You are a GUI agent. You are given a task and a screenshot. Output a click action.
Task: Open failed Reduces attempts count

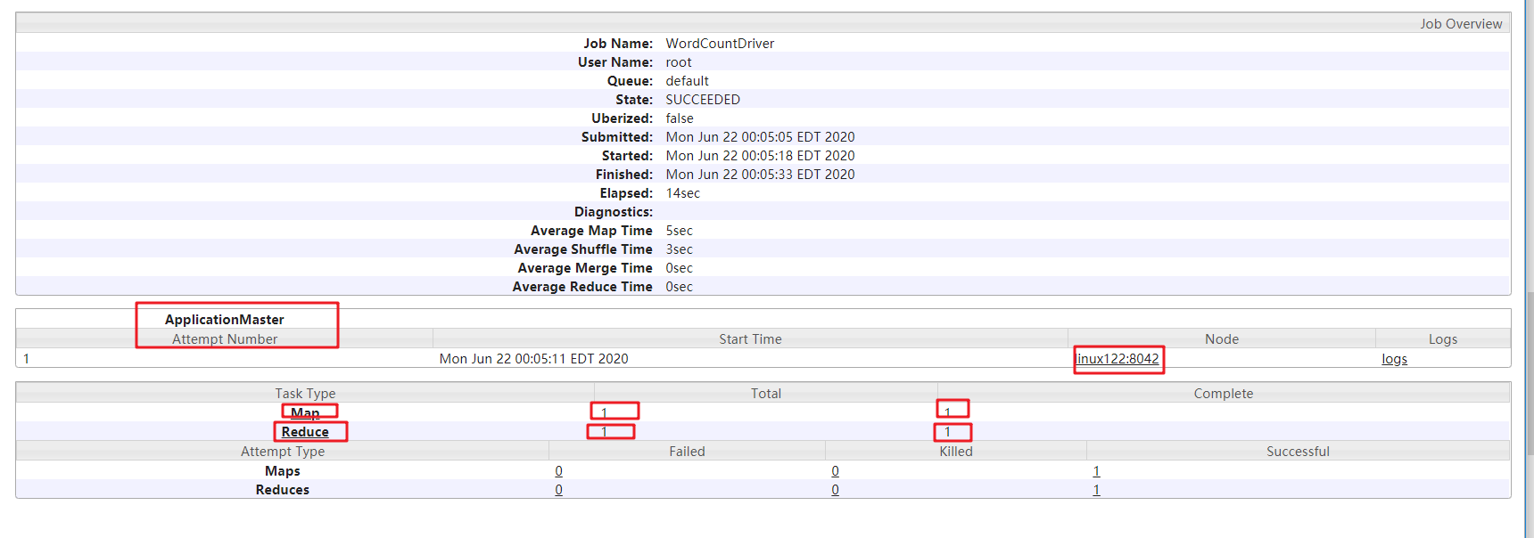tap(558, 489)
